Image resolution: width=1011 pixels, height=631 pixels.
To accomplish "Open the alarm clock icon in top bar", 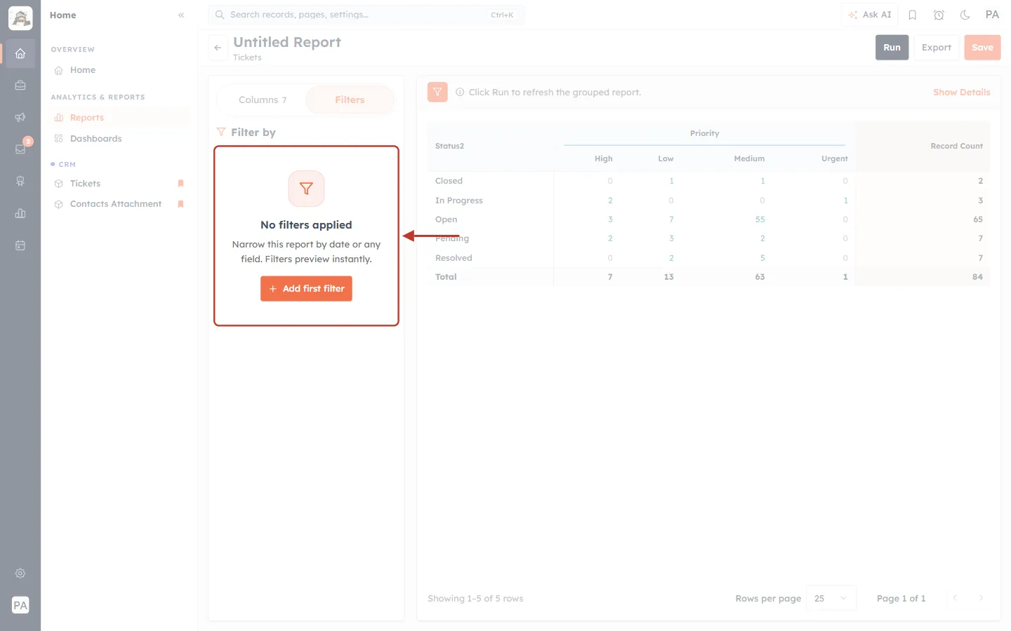I will (939, 15).
